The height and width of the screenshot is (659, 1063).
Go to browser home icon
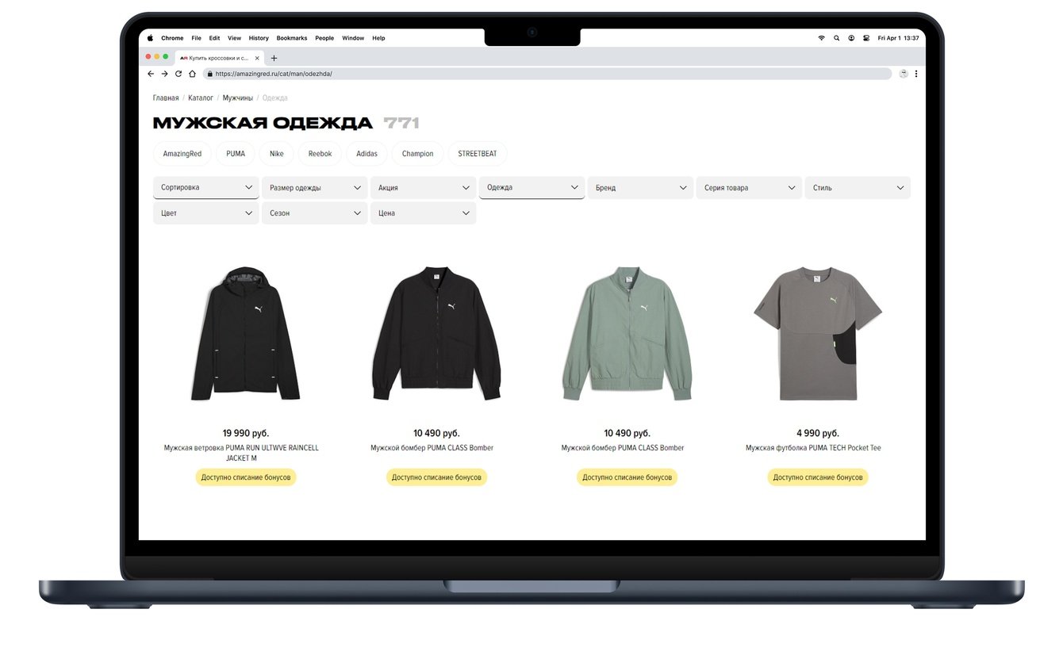click(x=192, y=74)
